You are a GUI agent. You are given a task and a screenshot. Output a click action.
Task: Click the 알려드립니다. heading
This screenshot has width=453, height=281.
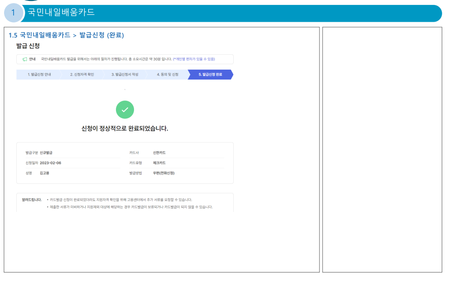32,200
